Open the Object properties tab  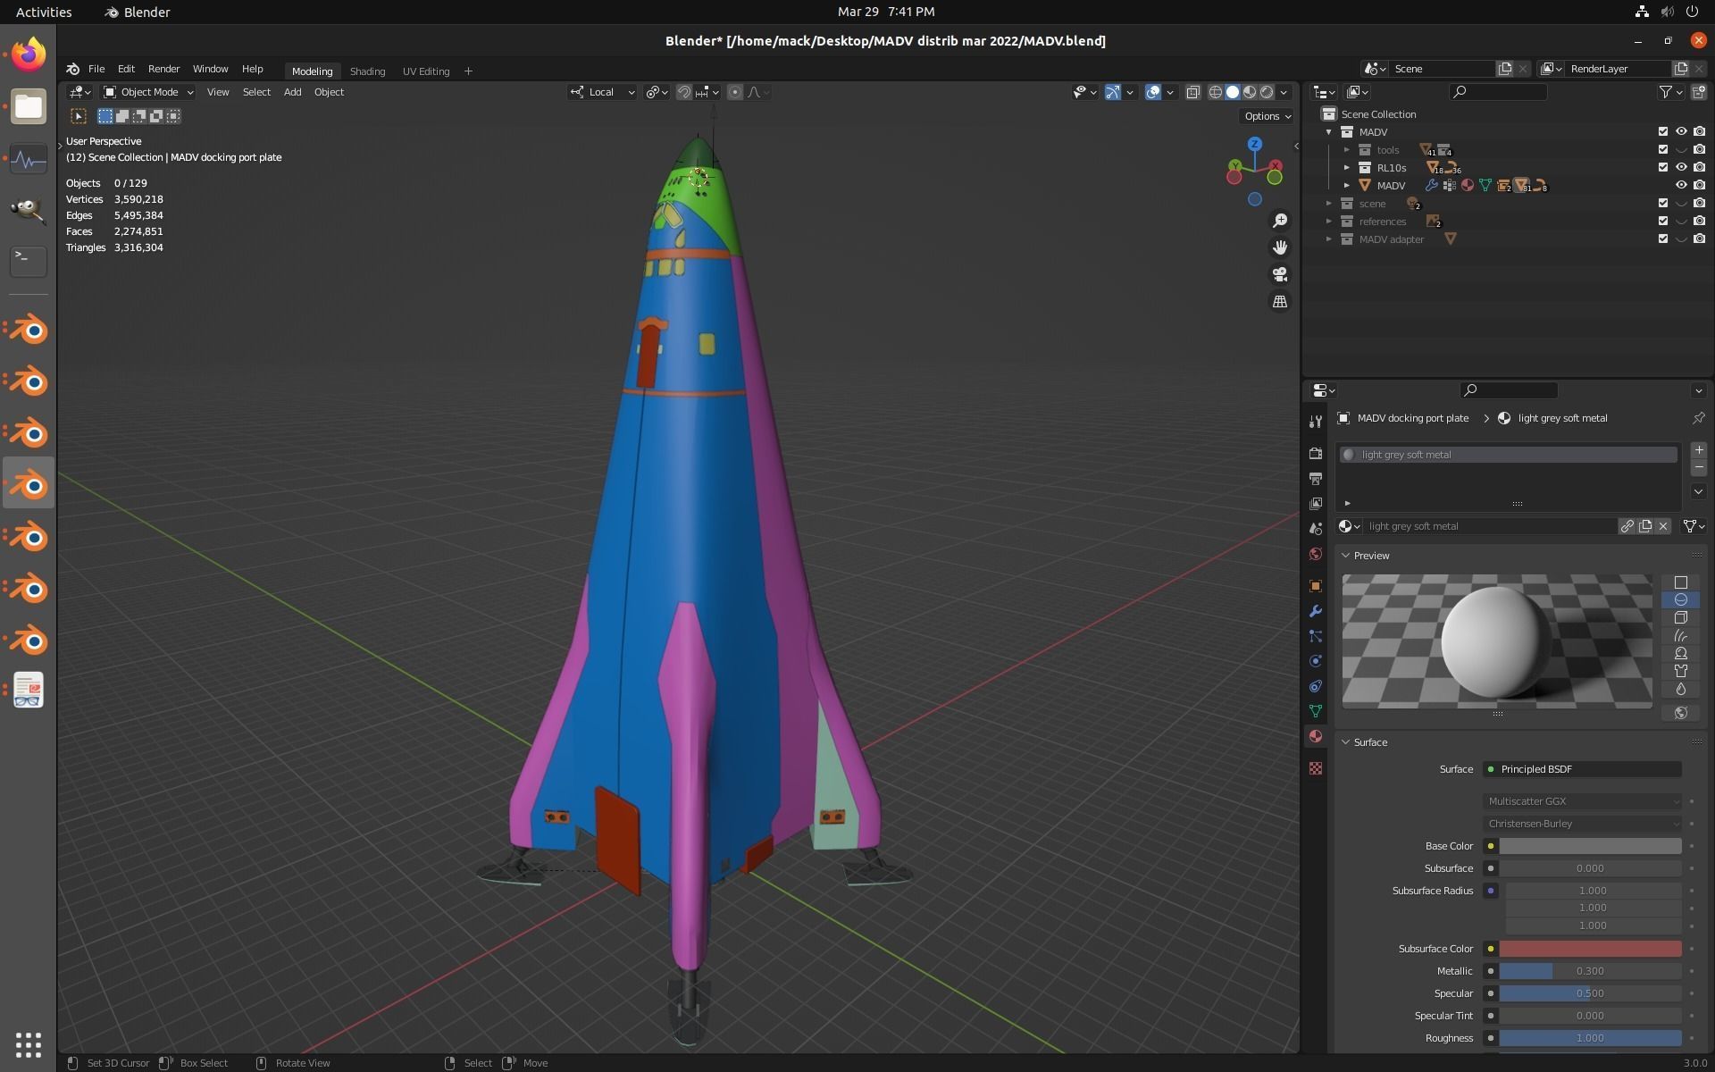1315,586
